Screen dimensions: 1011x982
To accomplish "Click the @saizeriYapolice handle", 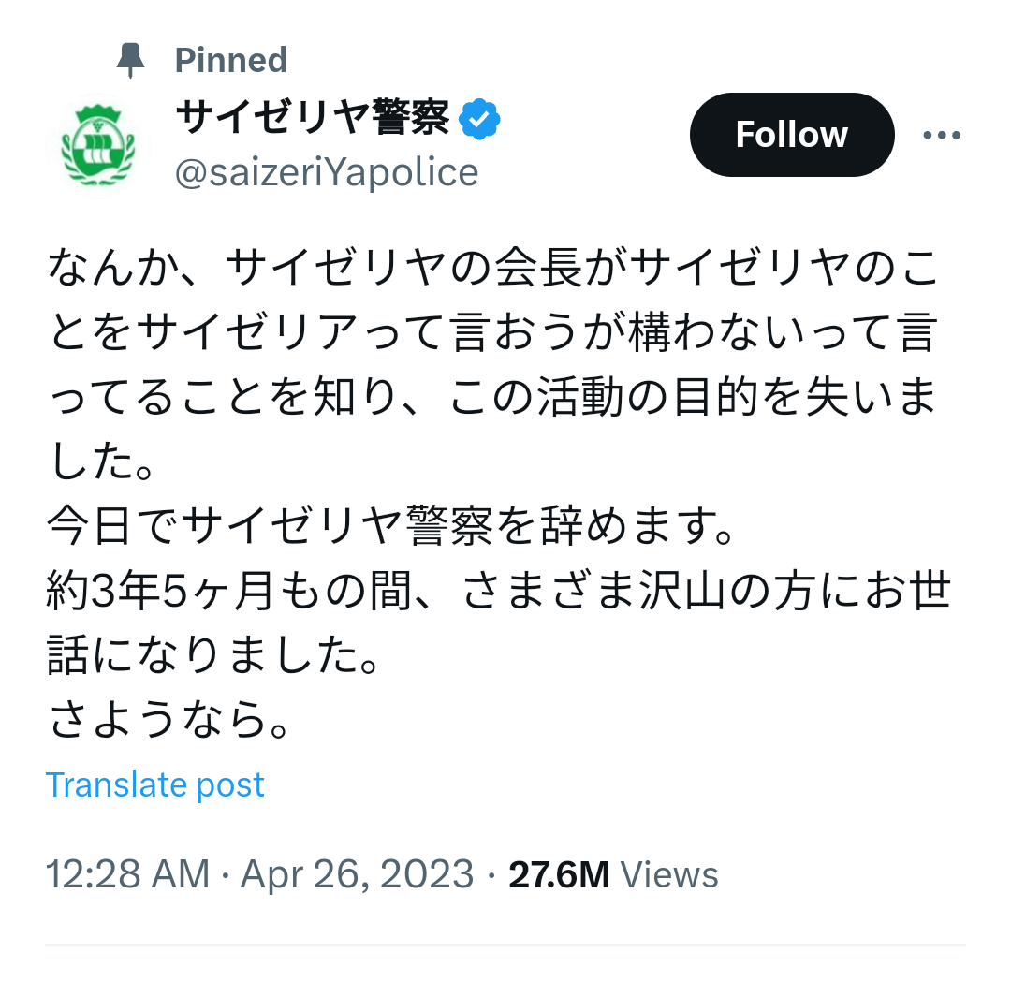I will coord(326,172).
